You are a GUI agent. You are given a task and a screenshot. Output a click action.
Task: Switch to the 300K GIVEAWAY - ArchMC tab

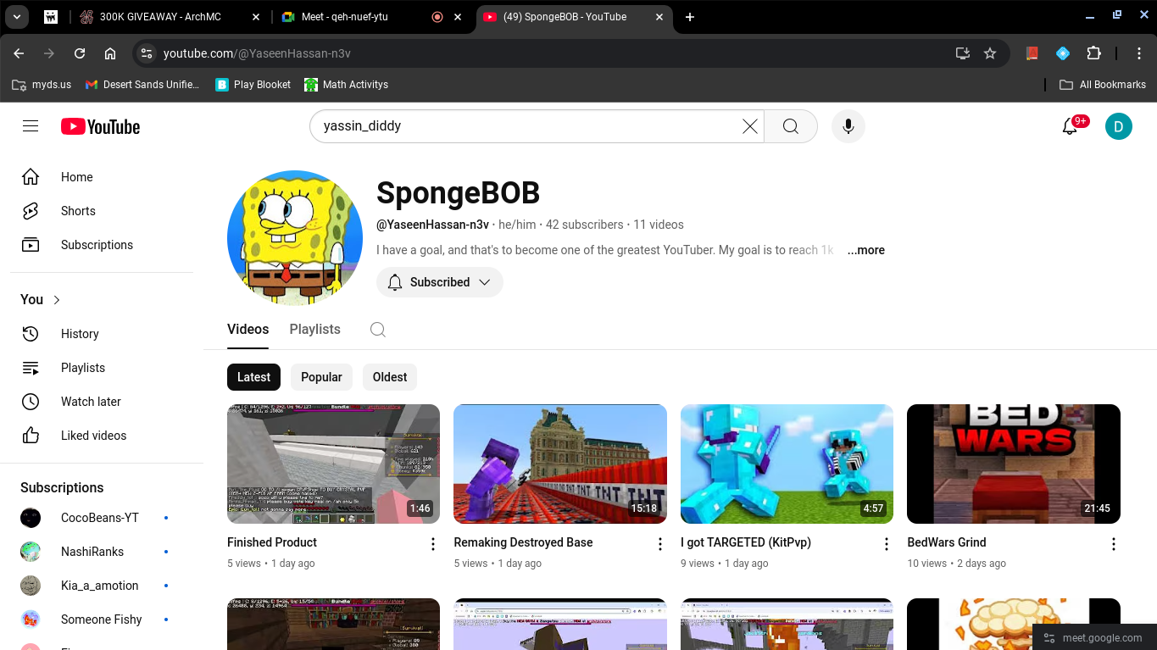click(x=170, y=17)
